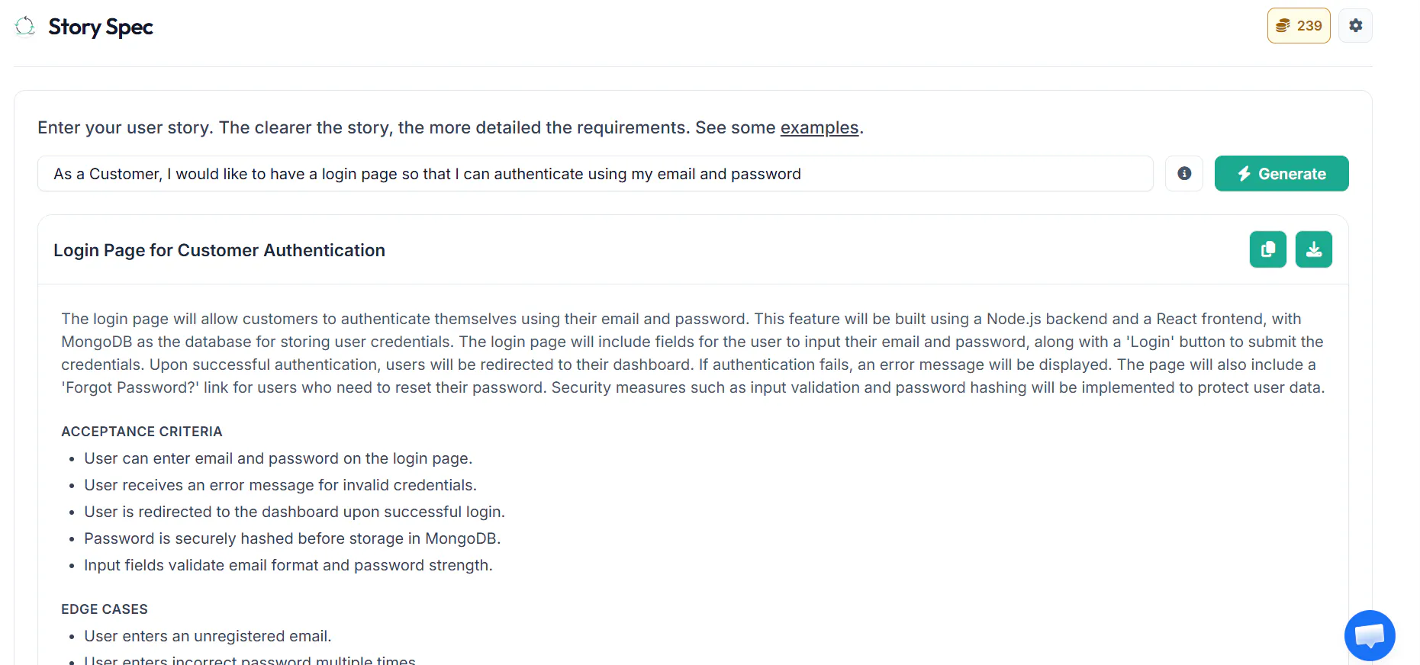
Task: Click the ACCEPTANCE CRITERIA section heading
Action: pos(142,432)
